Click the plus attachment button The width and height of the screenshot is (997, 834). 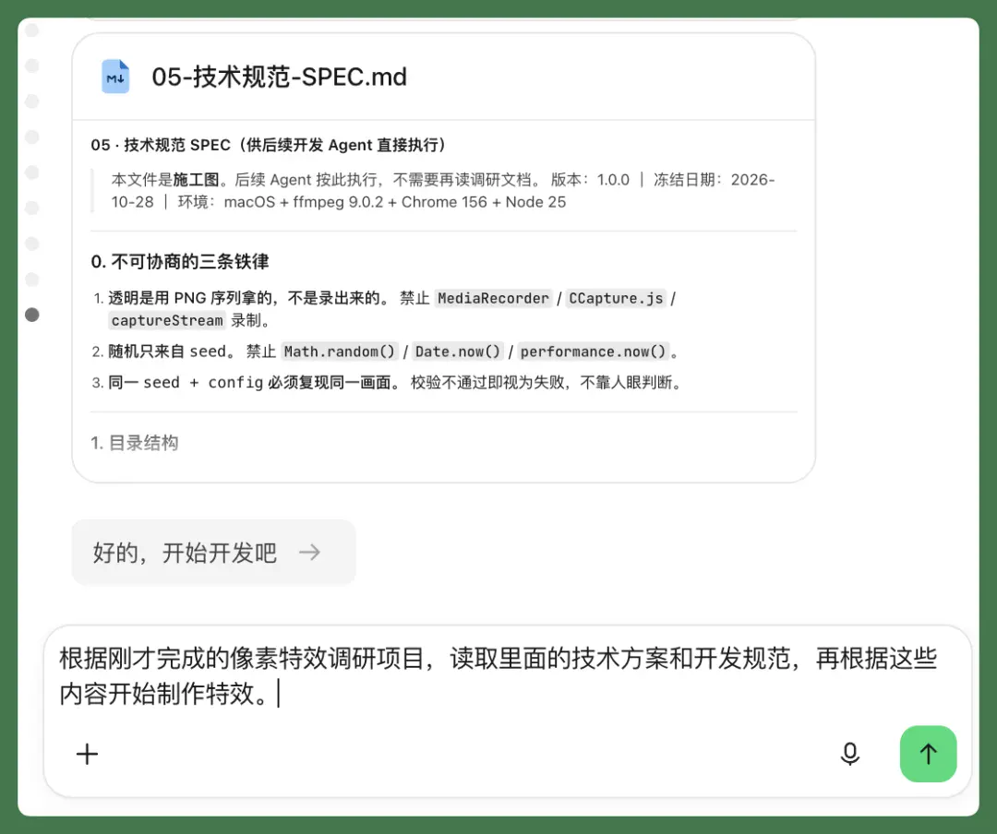87,754
